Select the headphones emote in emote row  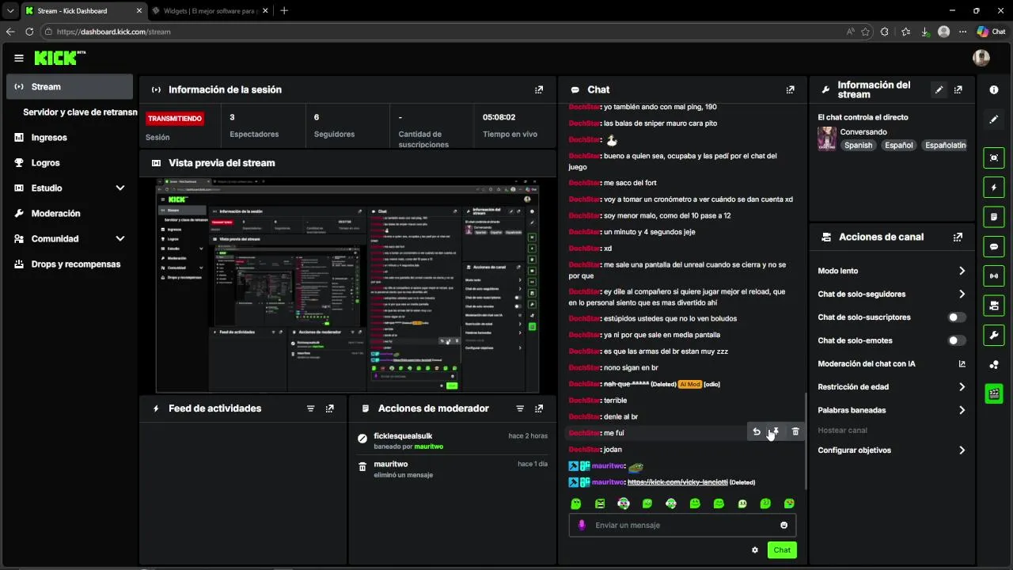[624, 503]
